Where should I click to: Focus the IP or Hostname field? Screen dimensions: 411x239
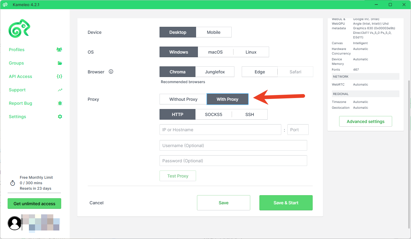[220, 130]
